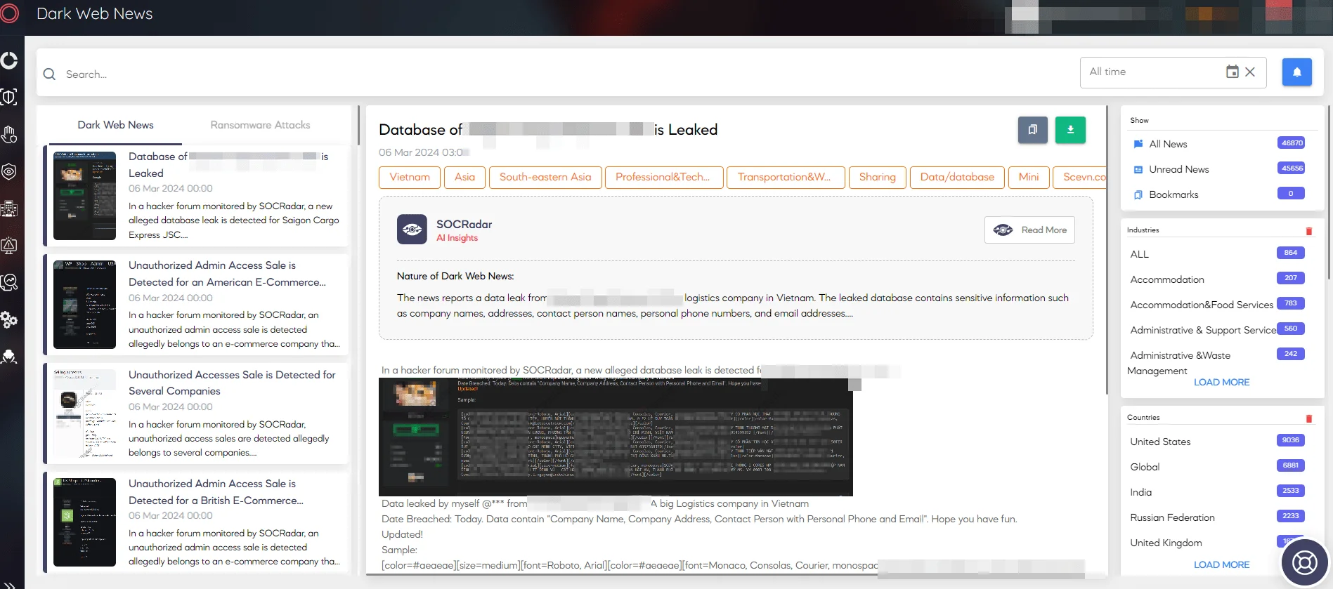
Task: Open the Several Companies unauthorized accesses news item
Action: (196, 413)
